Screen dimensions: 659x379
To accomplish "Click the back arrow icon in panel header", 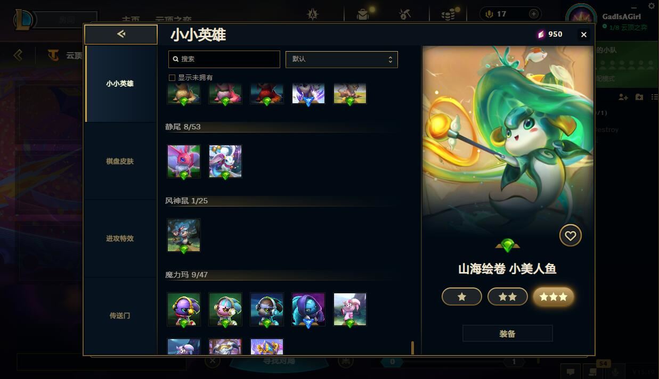I will (121, 34).
